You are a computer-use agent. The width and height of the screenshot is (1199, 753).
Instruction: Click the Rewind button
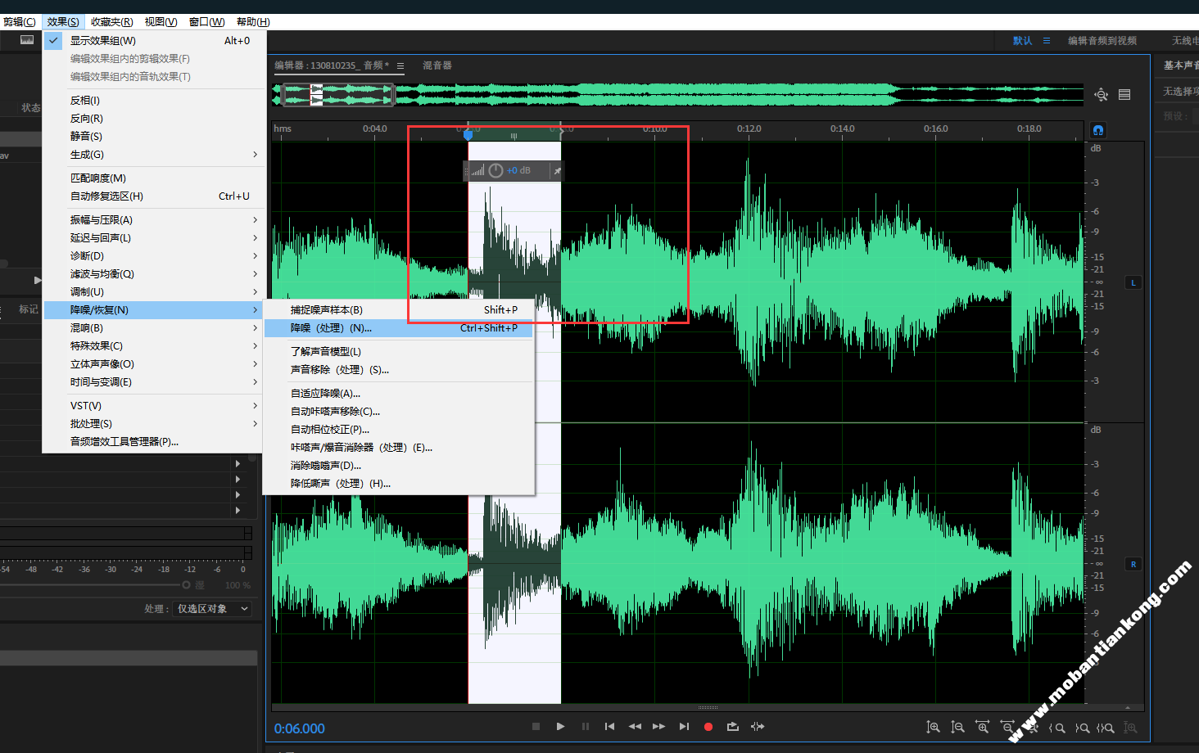click(x=635, y=726)
